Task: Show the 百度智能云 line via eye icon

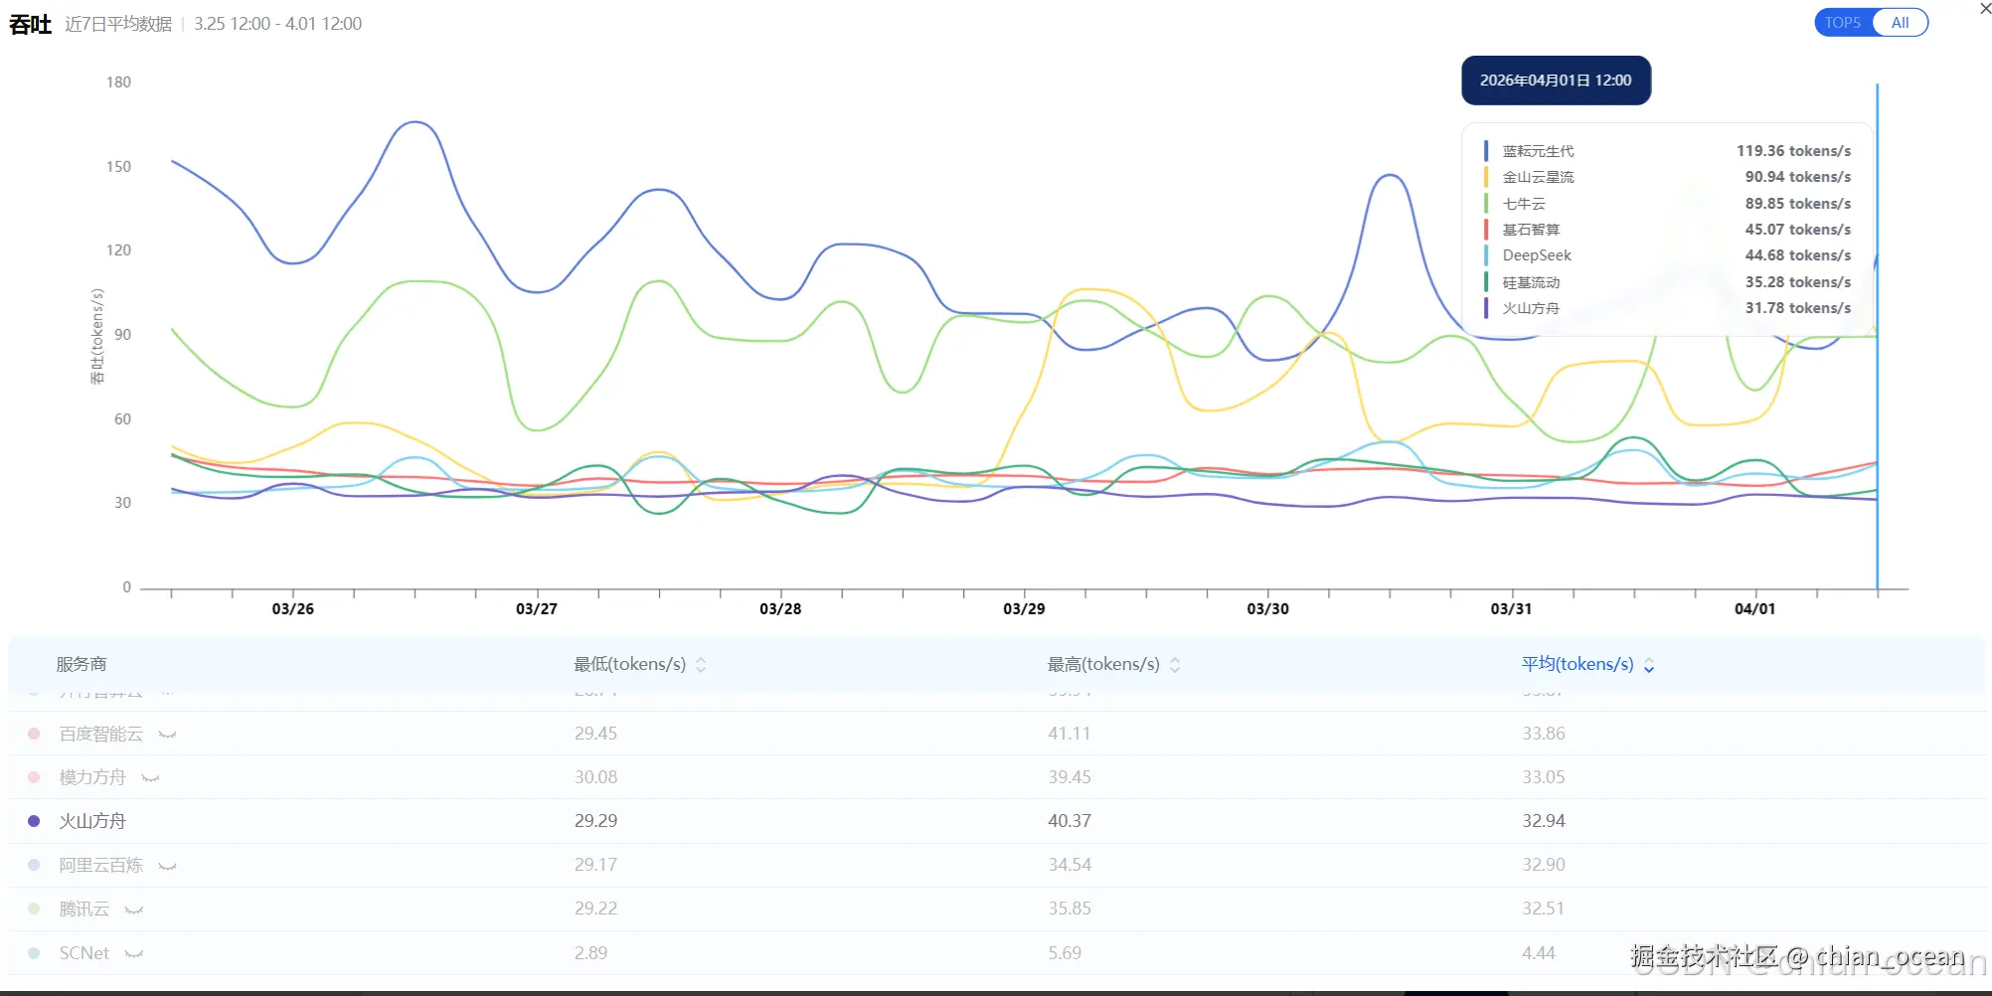Action: click(167, 735)
